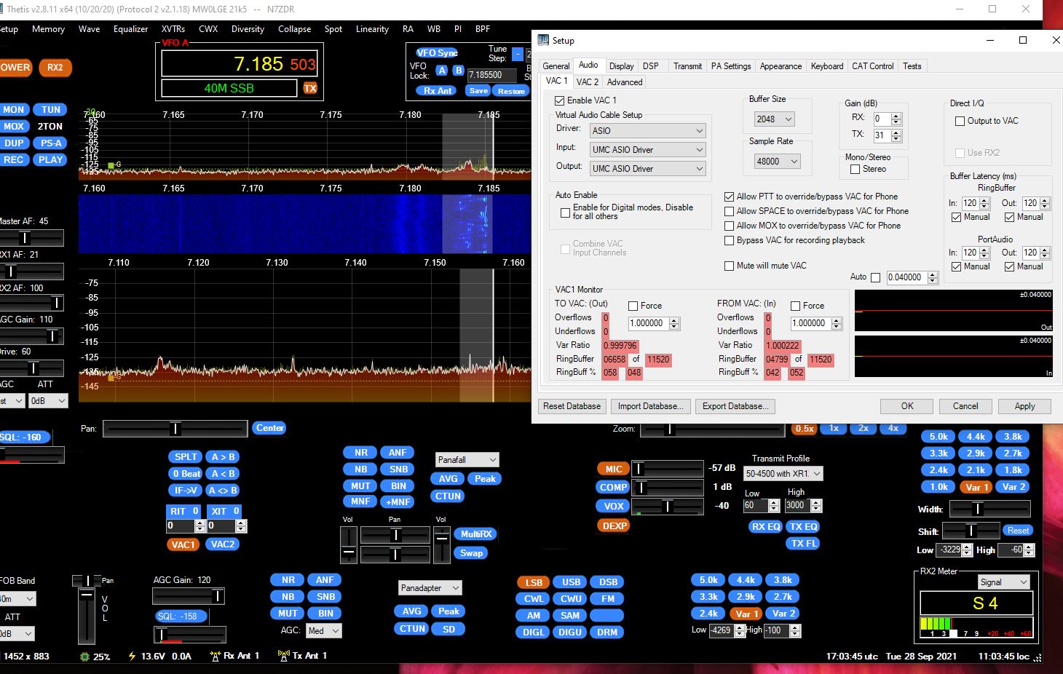1063x674 pixels.
Task: Click the Rx Ant 1 antenna icon
Action: 215,656
